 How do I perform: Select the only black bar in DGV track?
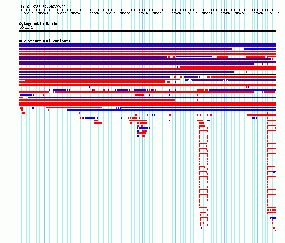(x=147, y=74)
